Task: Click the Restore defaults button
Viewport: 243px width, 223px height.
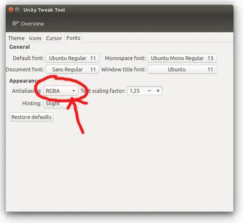Action: pyautogui.click(x=31, y=117)
